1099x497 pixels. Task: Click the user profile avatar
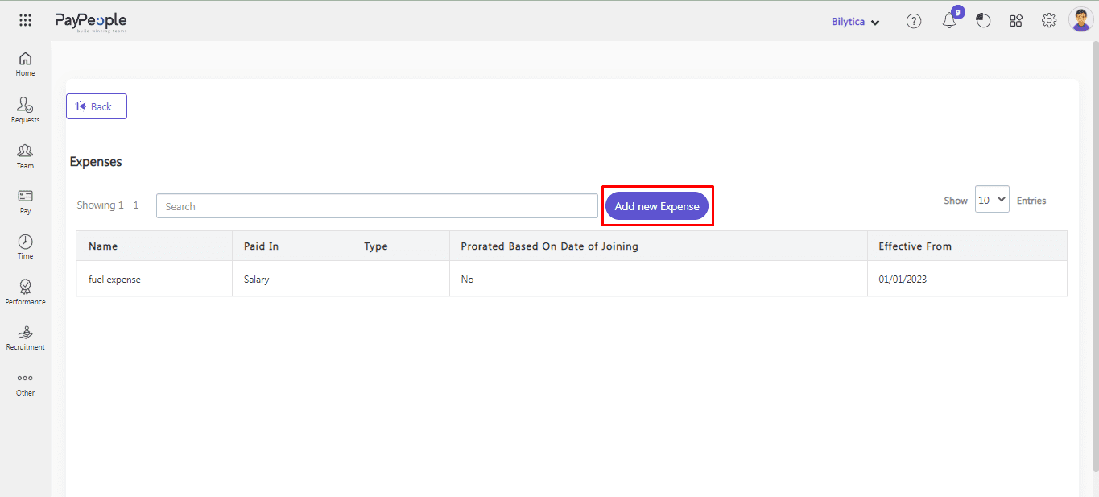coord(1080,20)
